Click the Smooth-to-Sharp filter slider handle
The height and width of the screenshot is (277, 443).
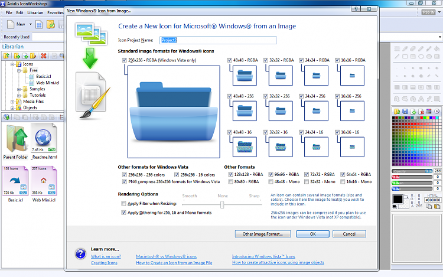[x=222, y=204]
